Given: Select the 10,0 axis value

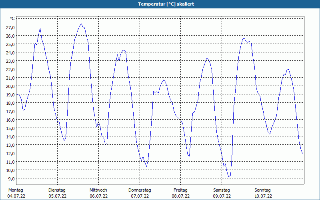Looking at the screenshot, I should pyautogui.click(x=10, y=170).
